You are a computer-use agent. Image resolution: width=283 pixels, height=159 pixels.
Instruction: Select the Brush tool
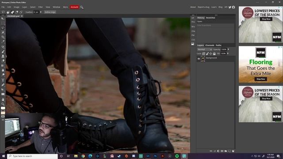(3, 52)
